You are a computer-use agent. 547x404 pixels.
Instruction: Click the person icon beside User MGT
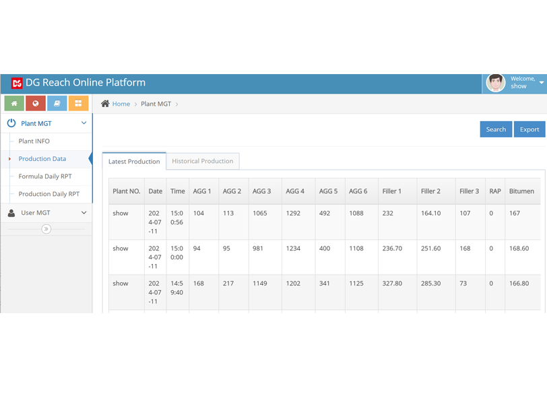(11, 213)
